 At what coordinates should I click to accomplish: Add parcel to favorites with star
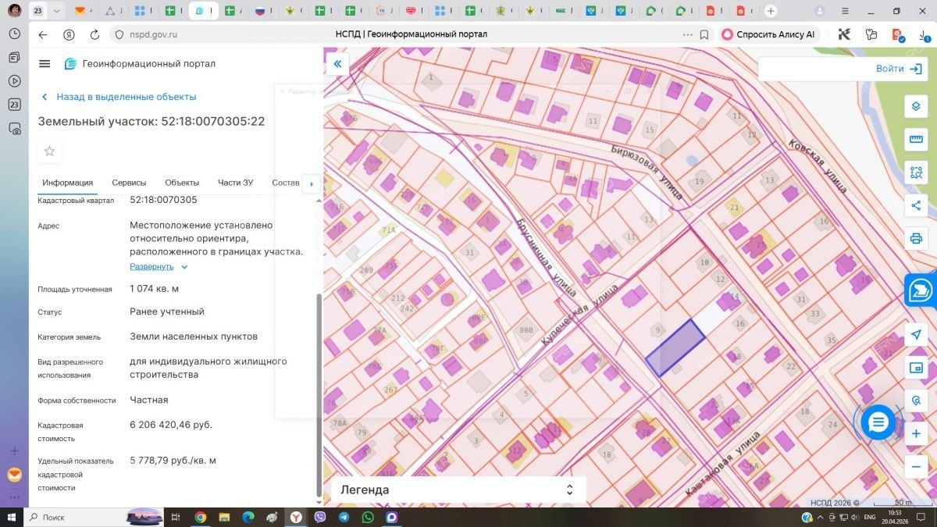tap(49, 151)
